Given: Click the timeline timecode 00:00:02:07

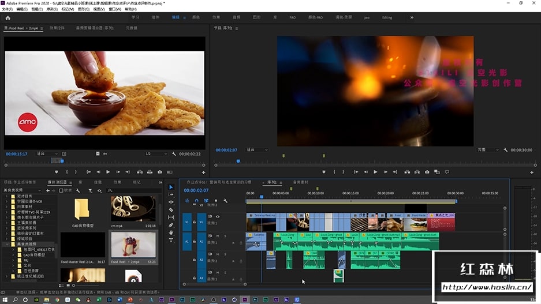Looking at the screenshot, I should pyautogui.click(x=196, y=190).
